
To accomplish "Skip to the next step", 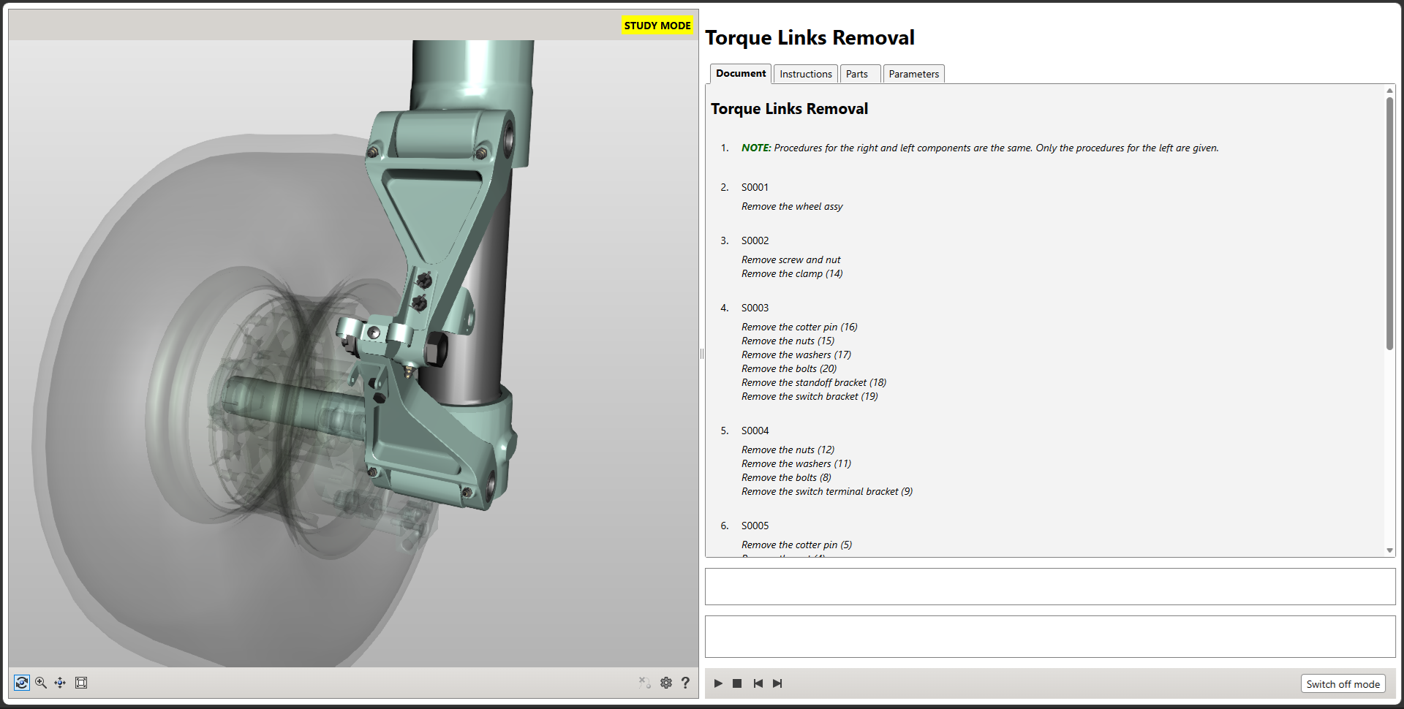I will [x=777, y=683].
